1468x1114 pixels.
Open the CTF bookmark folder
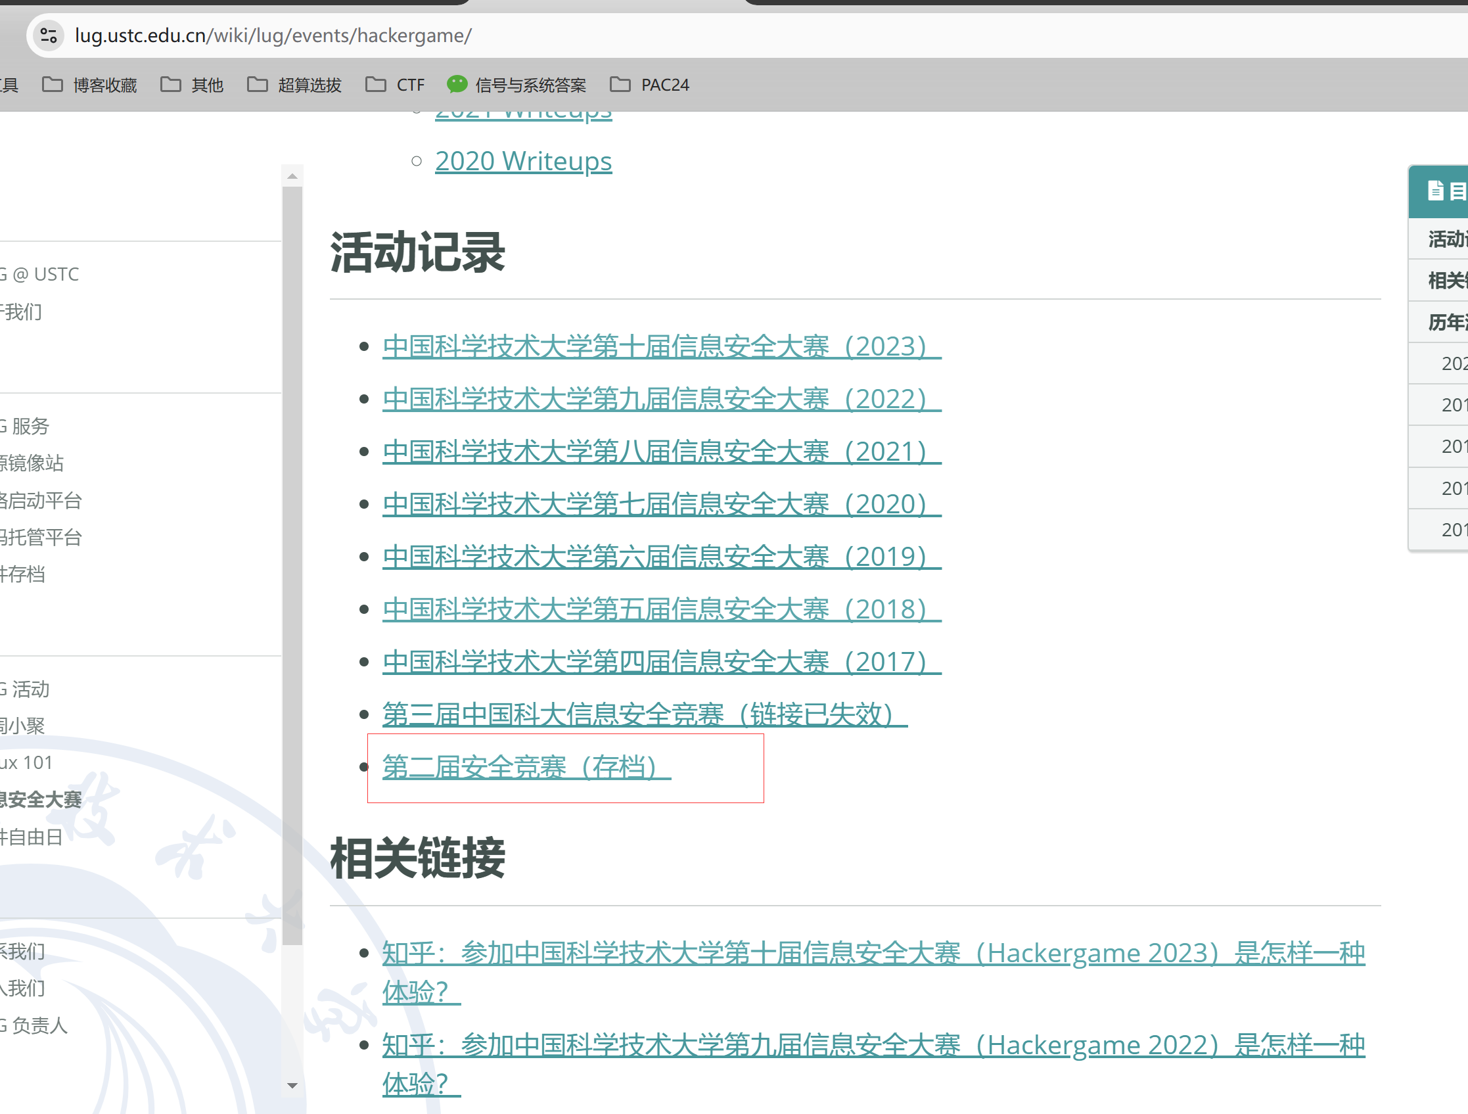(396, 85)
